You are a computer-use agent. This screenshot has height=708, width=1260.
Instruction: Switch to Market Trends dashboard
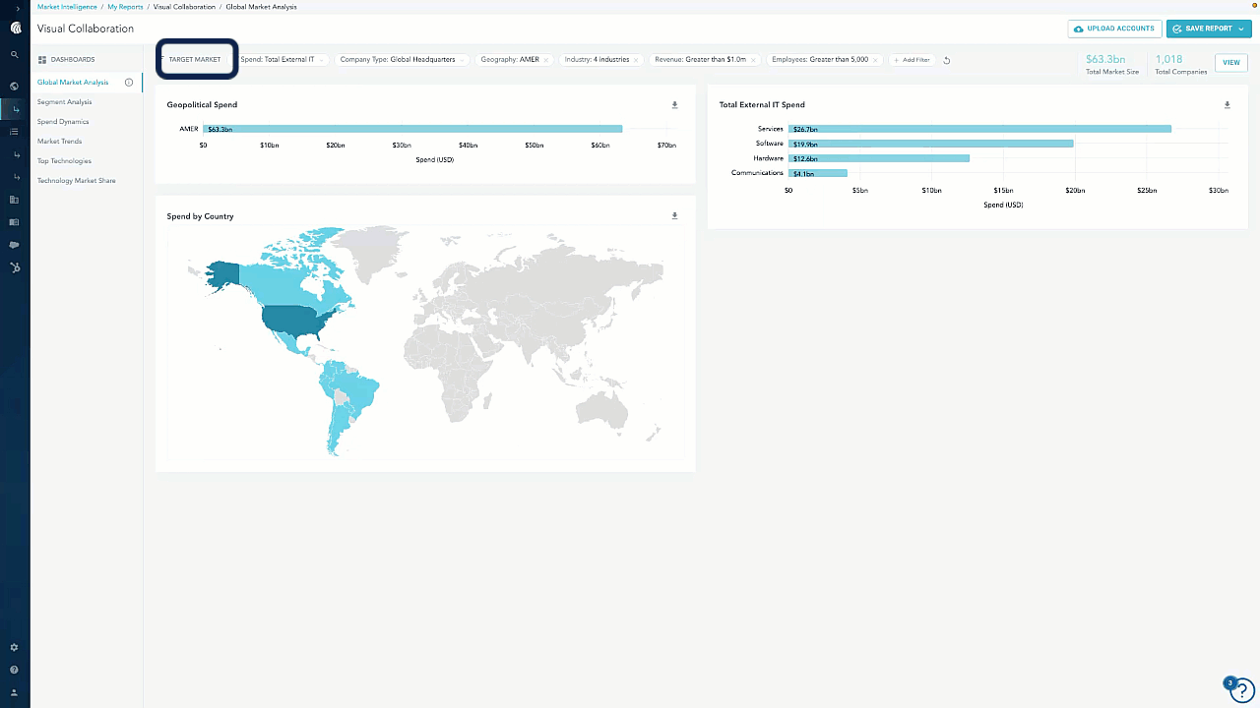pyautogui.click(x=60, y=142)
